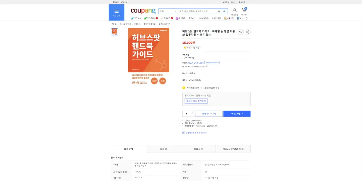Image resolution: width=362 pixels, height=181 pixels.
Task: Click the 15,000원 price text
Action: tap(189, 43)
